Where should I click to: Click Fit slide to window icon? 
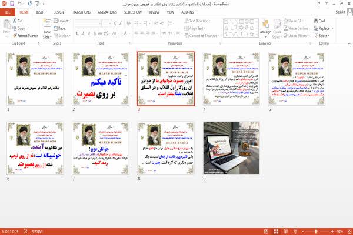click(349, 231)
